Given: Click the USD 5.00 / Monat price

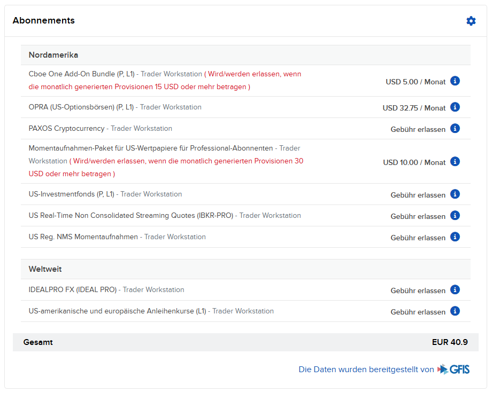Looking at the screenshot, I should click(416, 82).
